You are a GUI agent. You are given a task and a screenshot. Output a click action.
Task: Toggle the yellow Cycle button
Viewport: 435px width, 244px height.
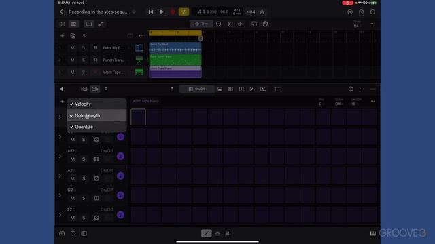[184, 12]
